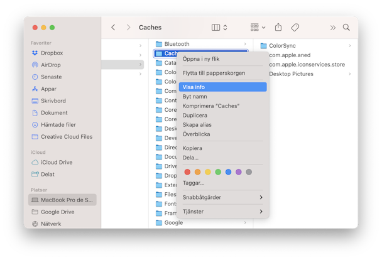The width and height of the screenshot is (382, 260).
Task: Apply the blue tag color
Action: pos(228,172)
